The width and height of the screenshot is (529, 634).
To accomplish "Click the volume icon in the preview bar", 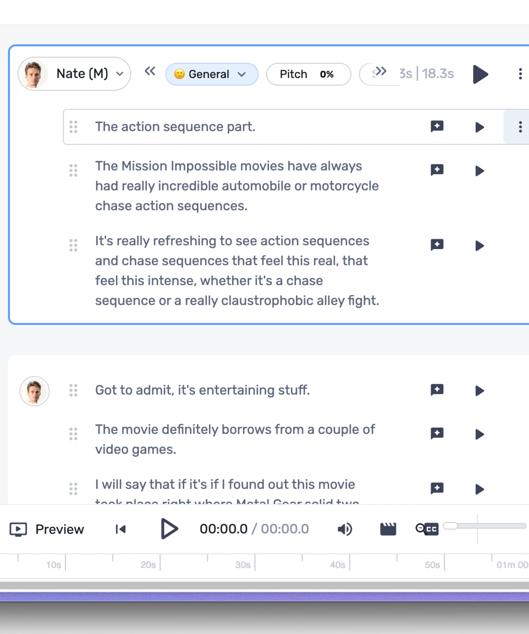I will (x=345, y=529).
